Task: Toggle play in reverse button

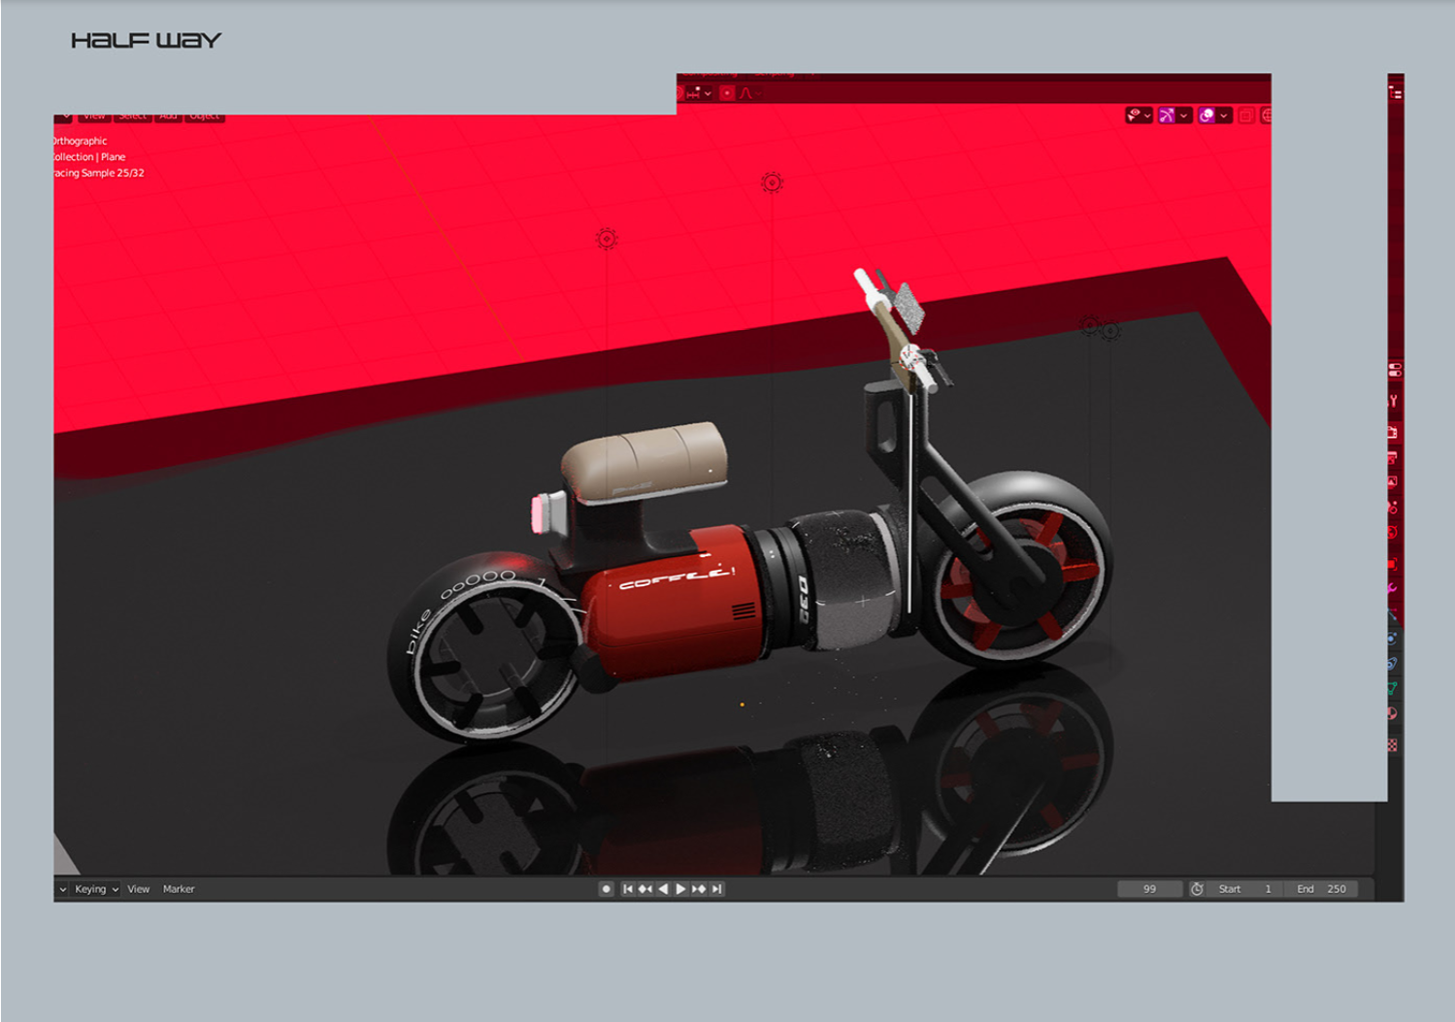Action: tap(663, 888)
